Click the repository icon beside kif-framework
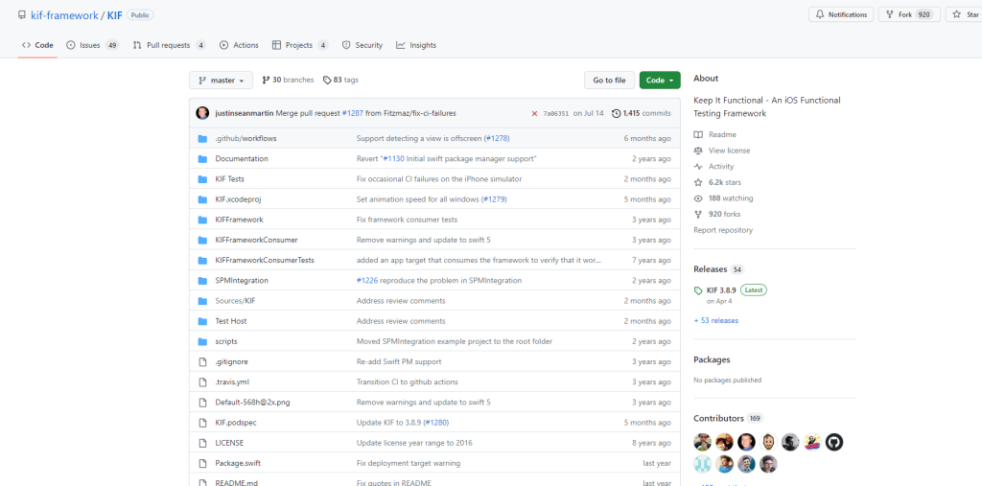 point(23,15)
